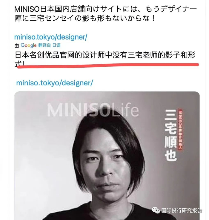Click the WeChat logo icon in the watermark
209x220 pixels.
pos(156,210)
